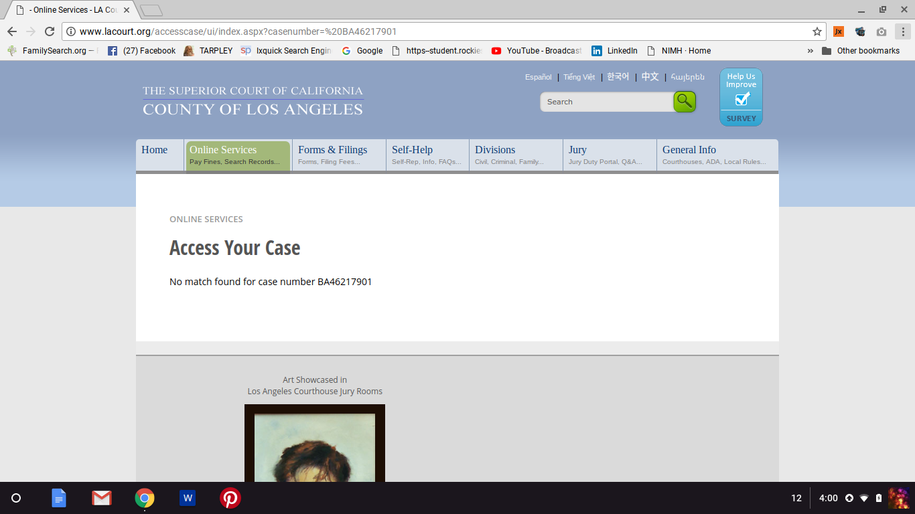The image size is (915, 514).
Task: Open the Chrome three-dot menu
Action: [902, 31]
